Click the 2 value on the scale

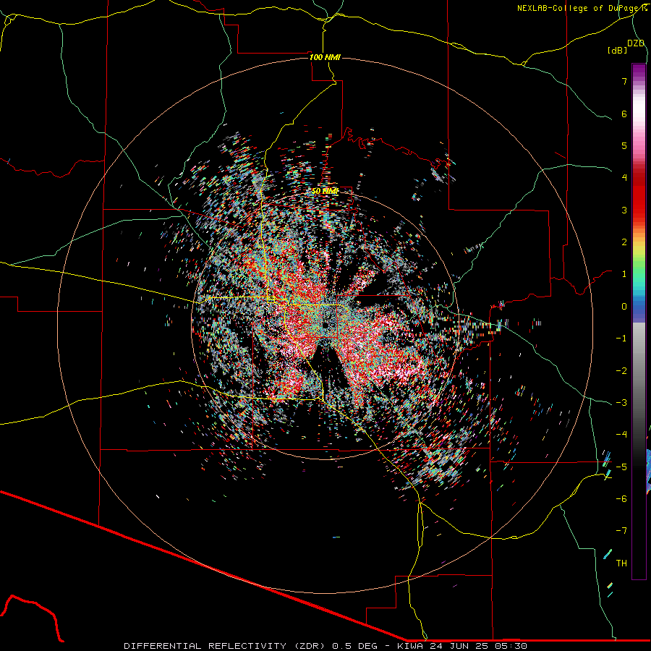624,242
